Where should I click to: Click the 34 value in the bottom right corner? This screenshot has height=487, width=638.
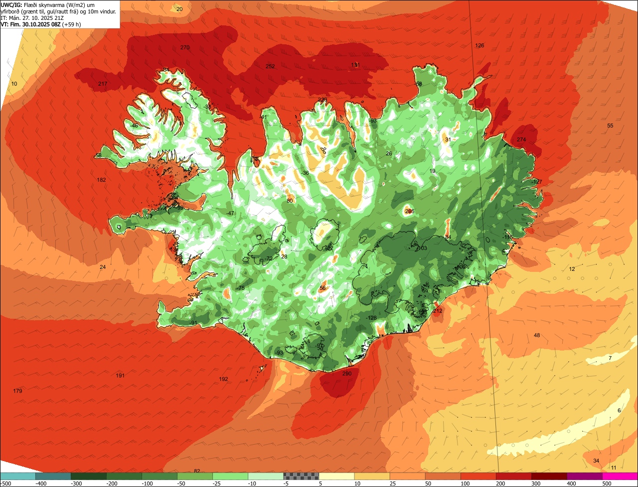click(596, 461)
